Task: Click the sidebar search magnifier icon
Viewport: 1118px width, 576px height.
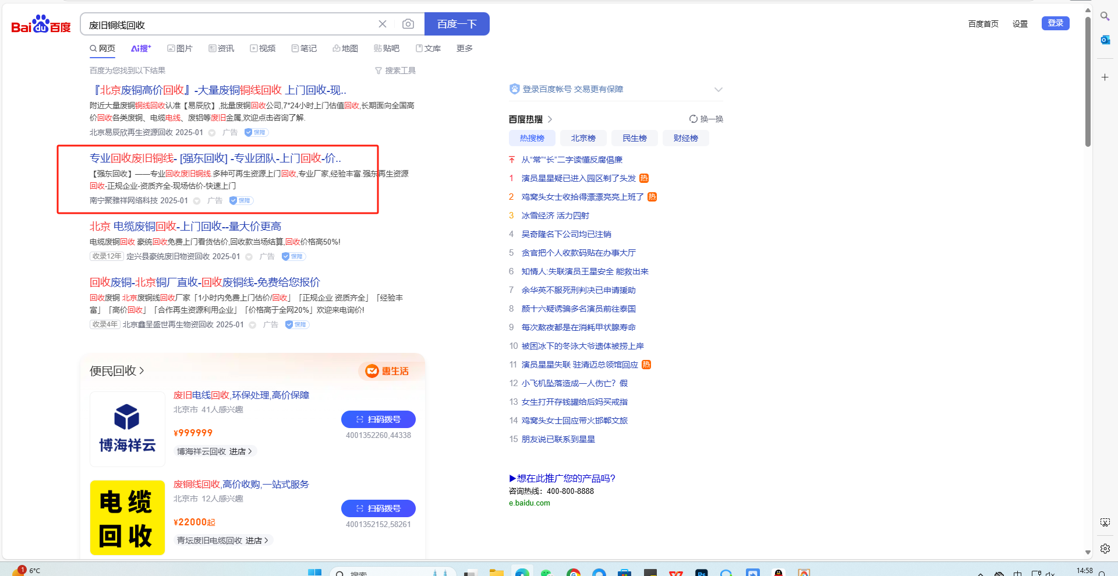Action: coord(1105,16)
